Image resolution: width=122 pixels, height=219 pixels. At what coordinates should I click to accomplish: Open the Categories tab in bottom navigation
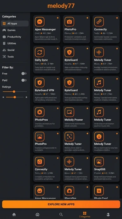[85, 215]
